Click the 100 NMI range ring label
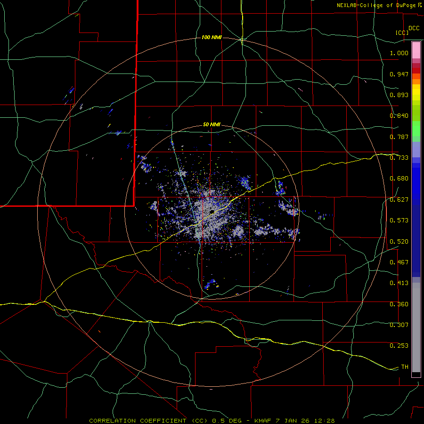The image size is (424, 424). pos(212,37)
